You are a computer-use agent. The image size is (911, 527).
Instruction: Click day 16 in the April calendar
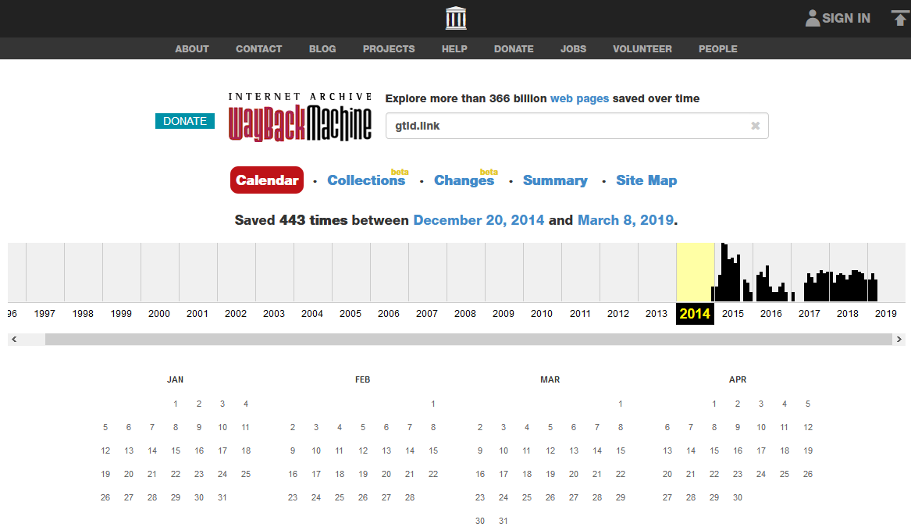738,450
